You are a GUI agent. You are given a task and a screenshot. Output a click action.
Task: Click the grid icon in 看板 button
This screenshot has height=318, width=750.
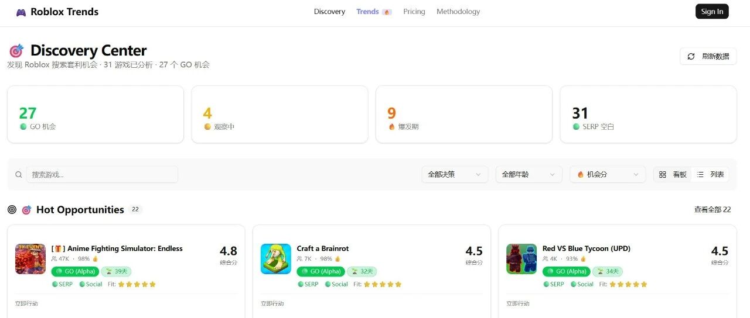click(663, 174)
